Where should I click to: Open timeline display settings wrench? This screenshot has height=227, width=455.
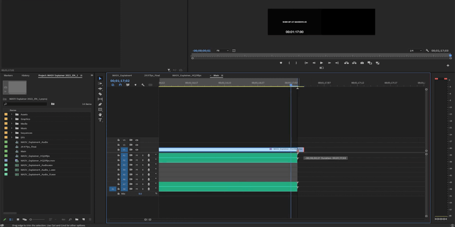point(143,85)
